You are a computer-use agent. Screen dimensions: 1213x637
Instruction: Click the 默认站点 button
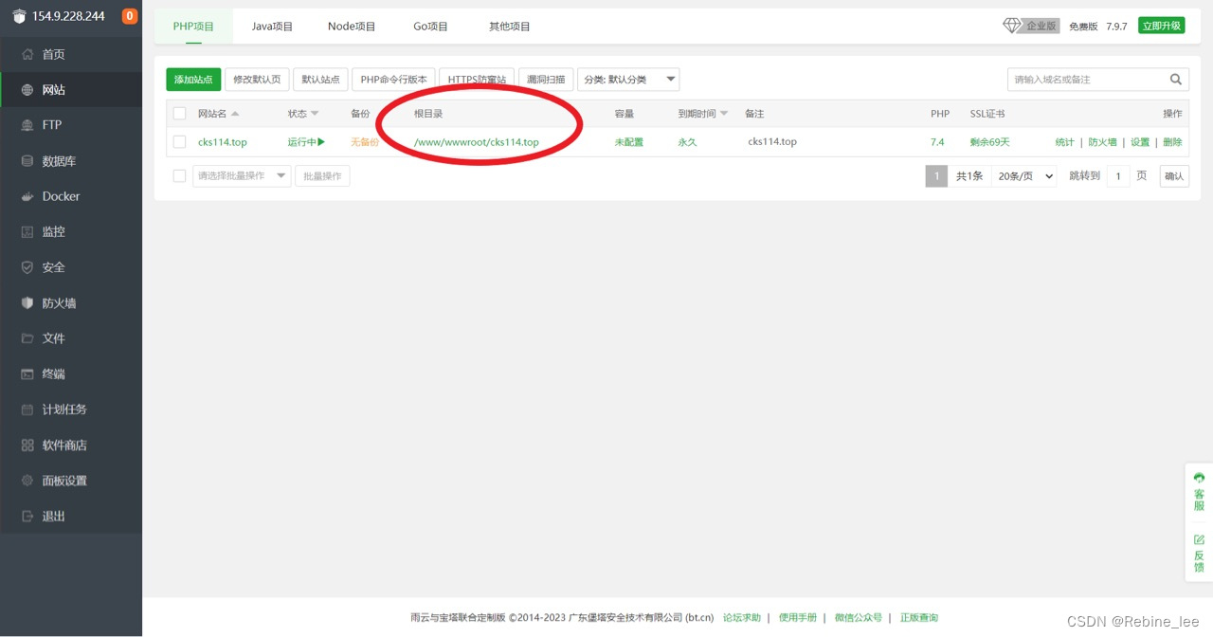pos(320,80)
